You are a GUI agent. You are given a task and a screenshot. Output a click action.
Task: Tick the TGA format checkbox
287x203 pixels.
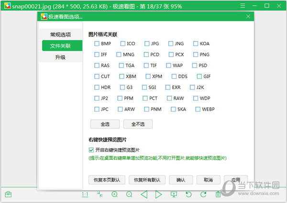[121, 65]
